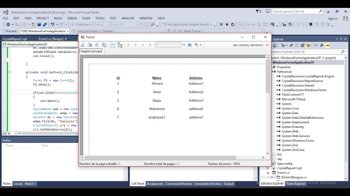
Task: Go to previous report page
Action: 135,45
